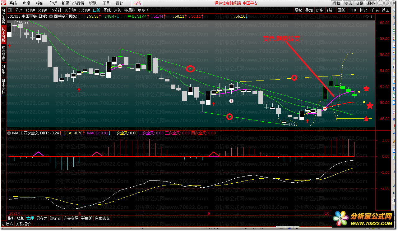This screenshot has width=398, height=231.
Task: Open the 工具 menu
Action: [x=106, y=3]
